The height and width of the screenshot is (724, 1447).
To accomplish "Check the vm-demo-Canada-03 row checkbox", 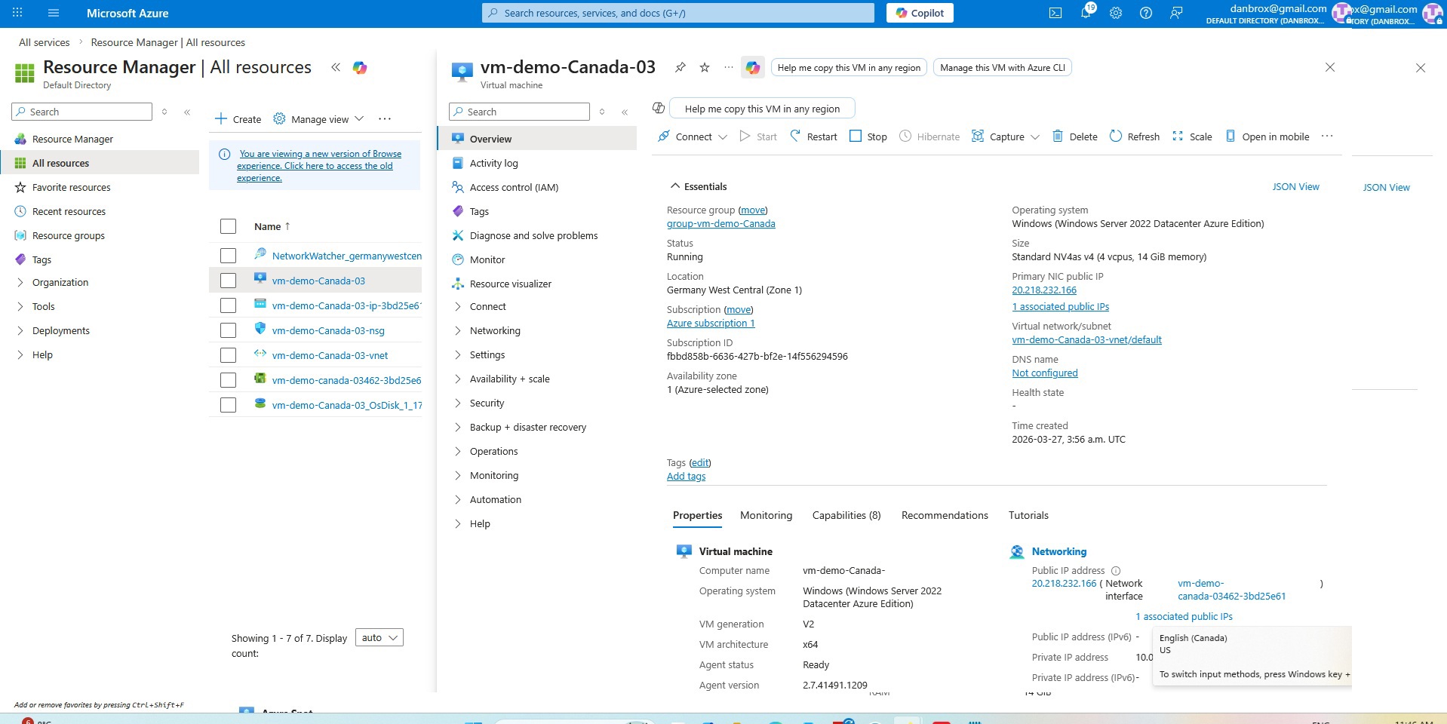I will point(228,281).
